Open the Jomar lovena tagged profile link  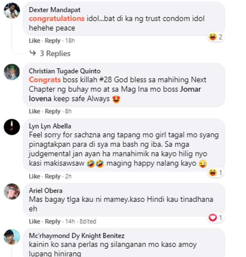pyautogui.click(x=115, y=94)
